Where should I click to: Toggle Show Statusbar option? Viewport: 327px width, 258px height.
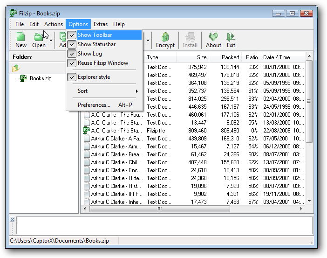coord(104,44)
